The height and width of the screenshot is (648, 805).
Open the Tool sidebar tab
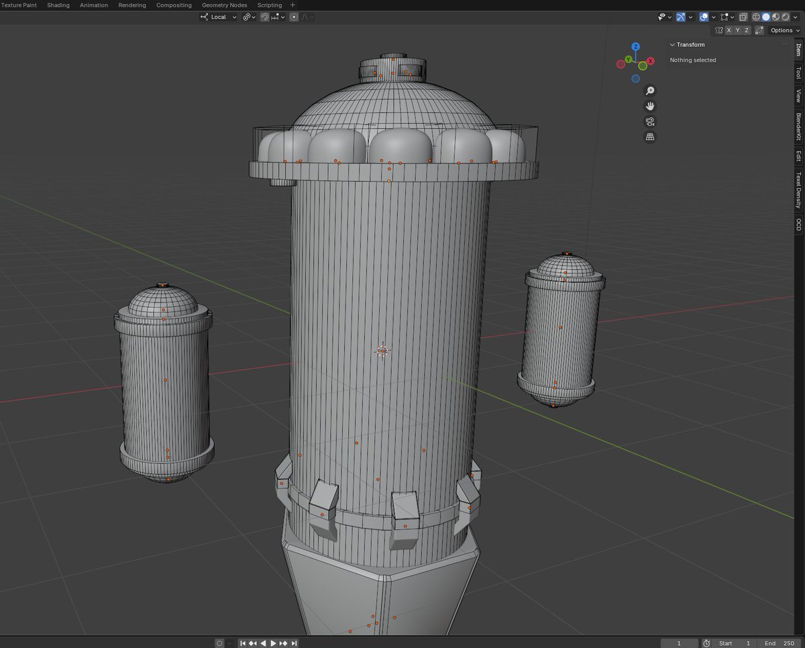tap(798, 72)
